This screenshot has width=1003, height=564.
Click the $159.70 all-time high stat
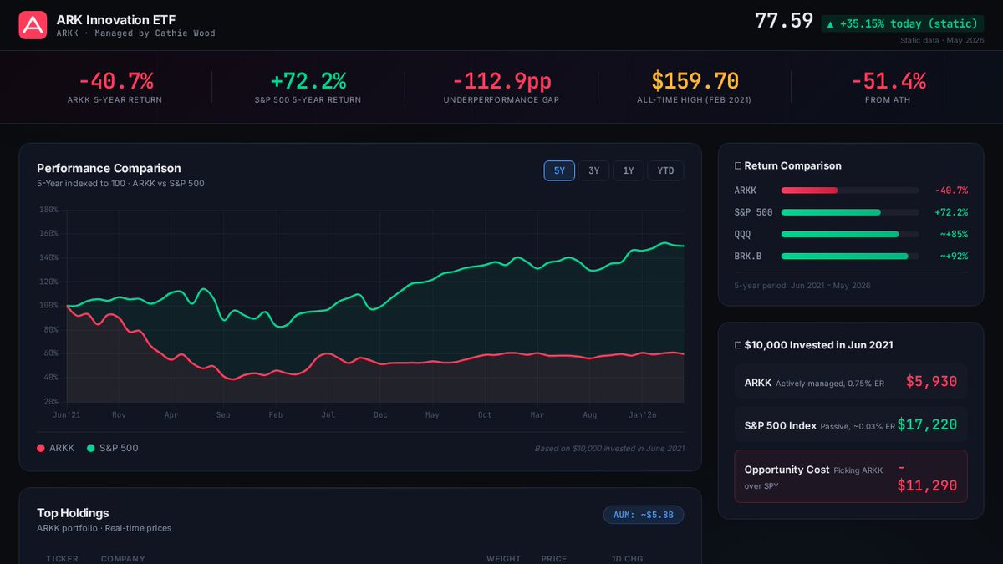pos(695,87)
